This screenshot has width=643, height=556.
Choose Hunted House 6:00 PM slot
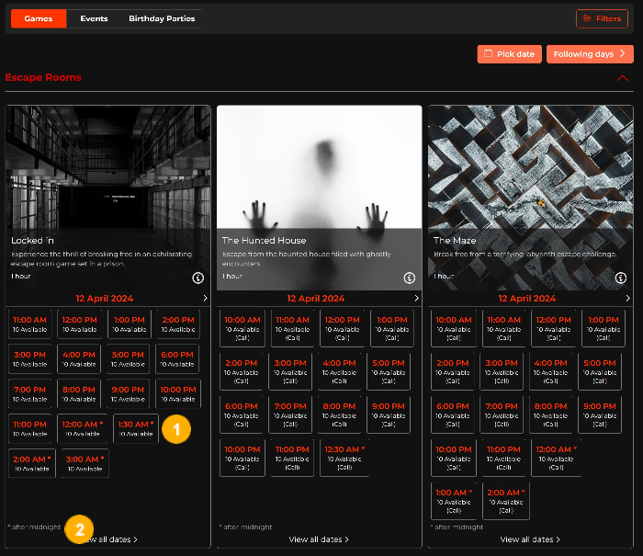[x=241, y=414]
